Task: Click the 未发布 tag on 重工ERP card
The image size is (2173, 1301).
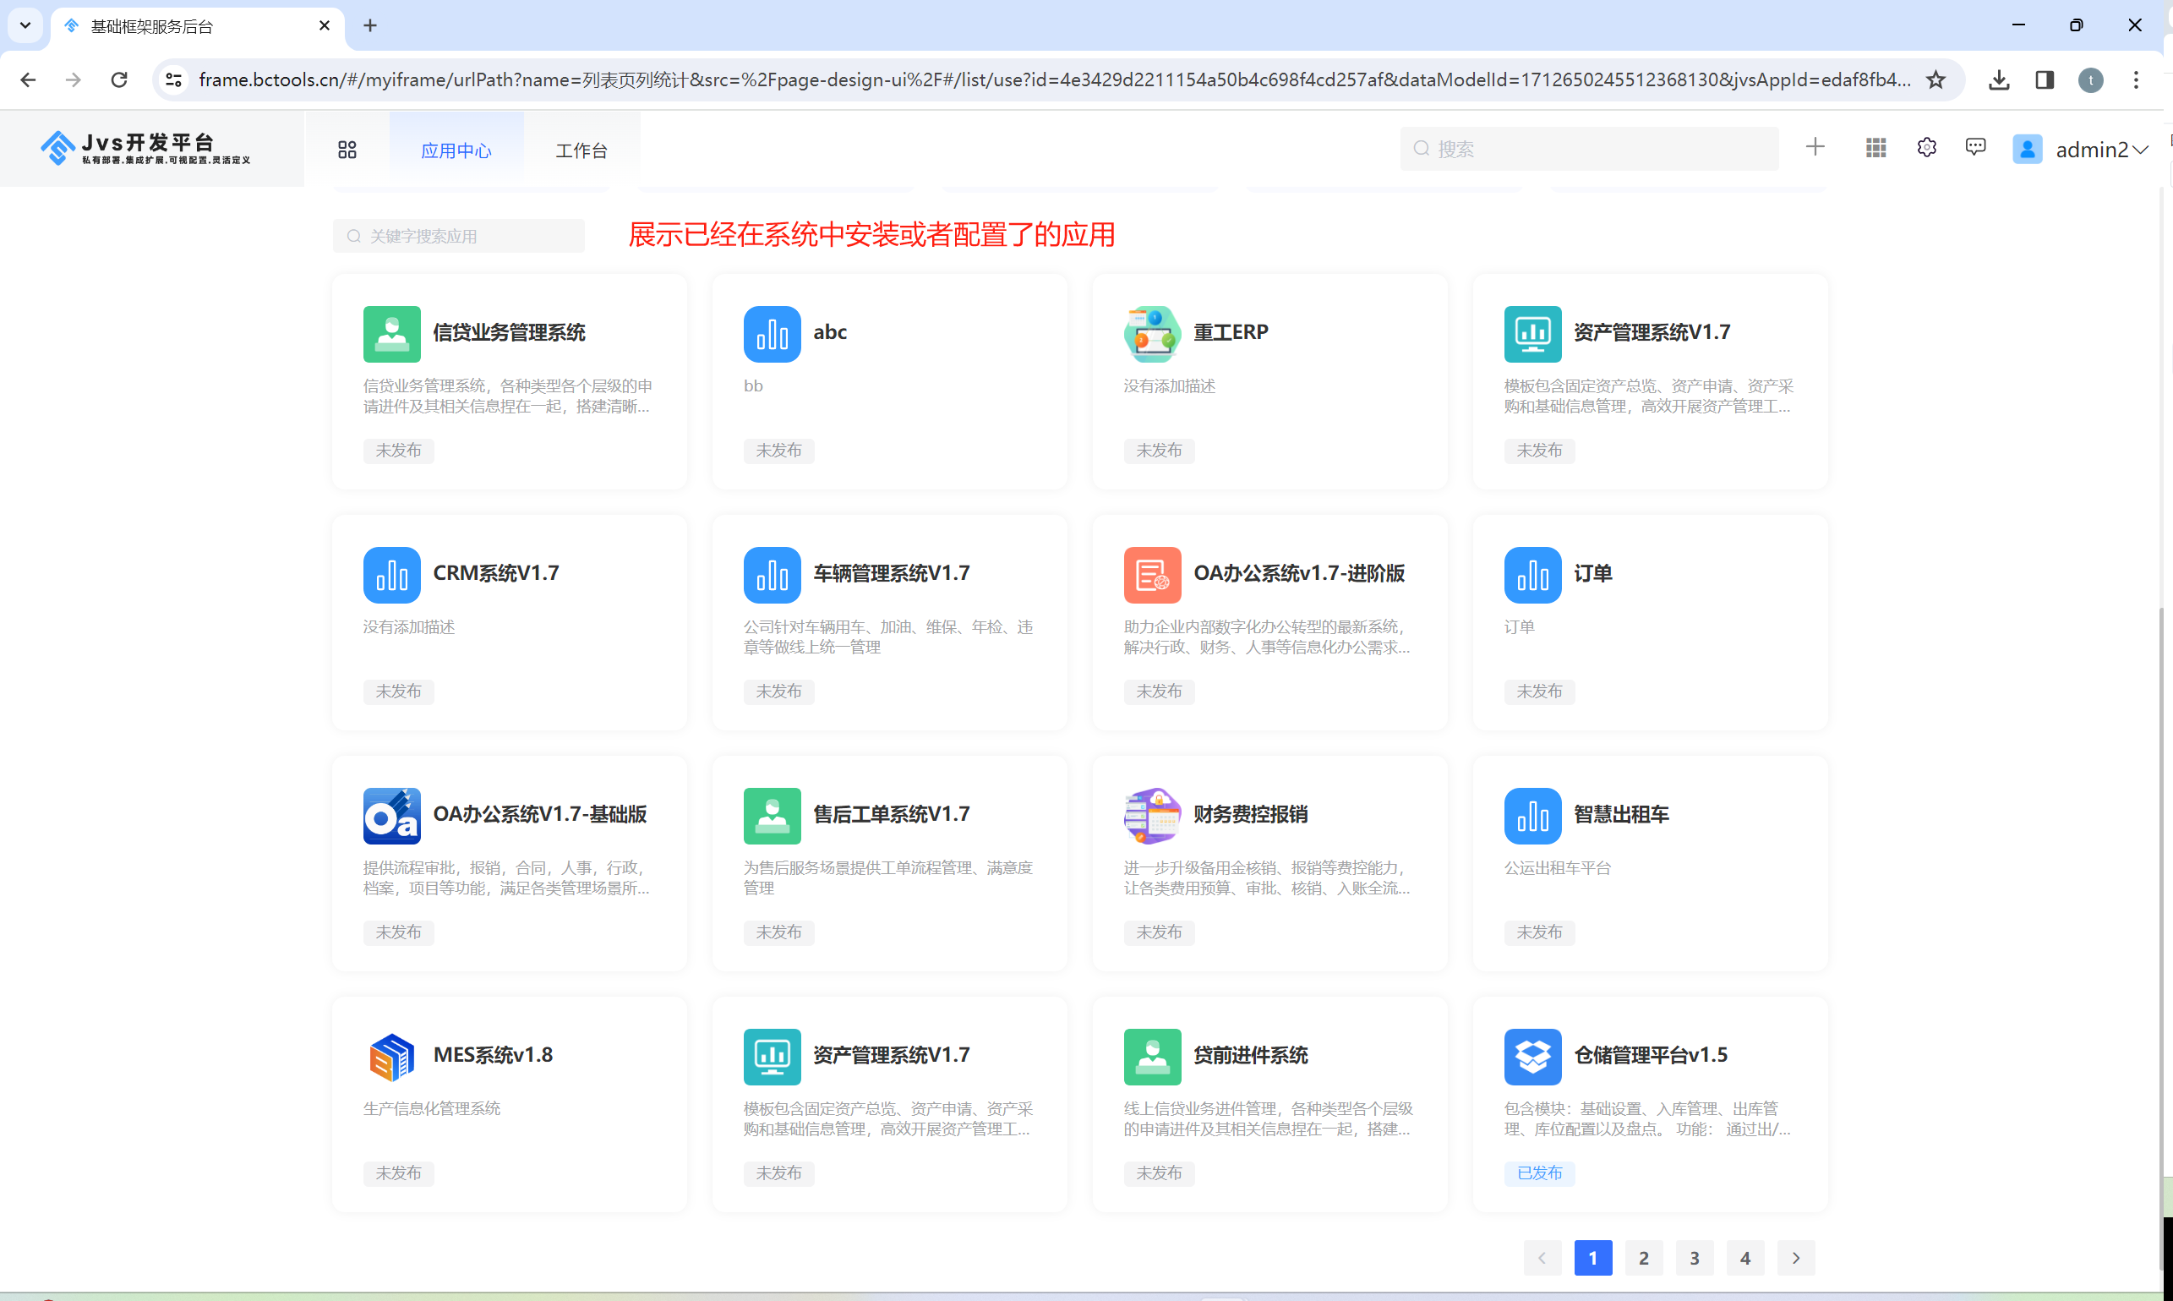Action: [x=1160, y=451]
